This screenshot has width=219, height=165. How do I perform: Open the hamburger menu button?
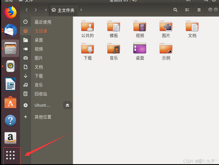pos(199,10)
